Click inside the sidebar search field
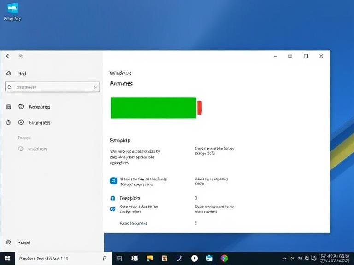 [x=53, y=87]
